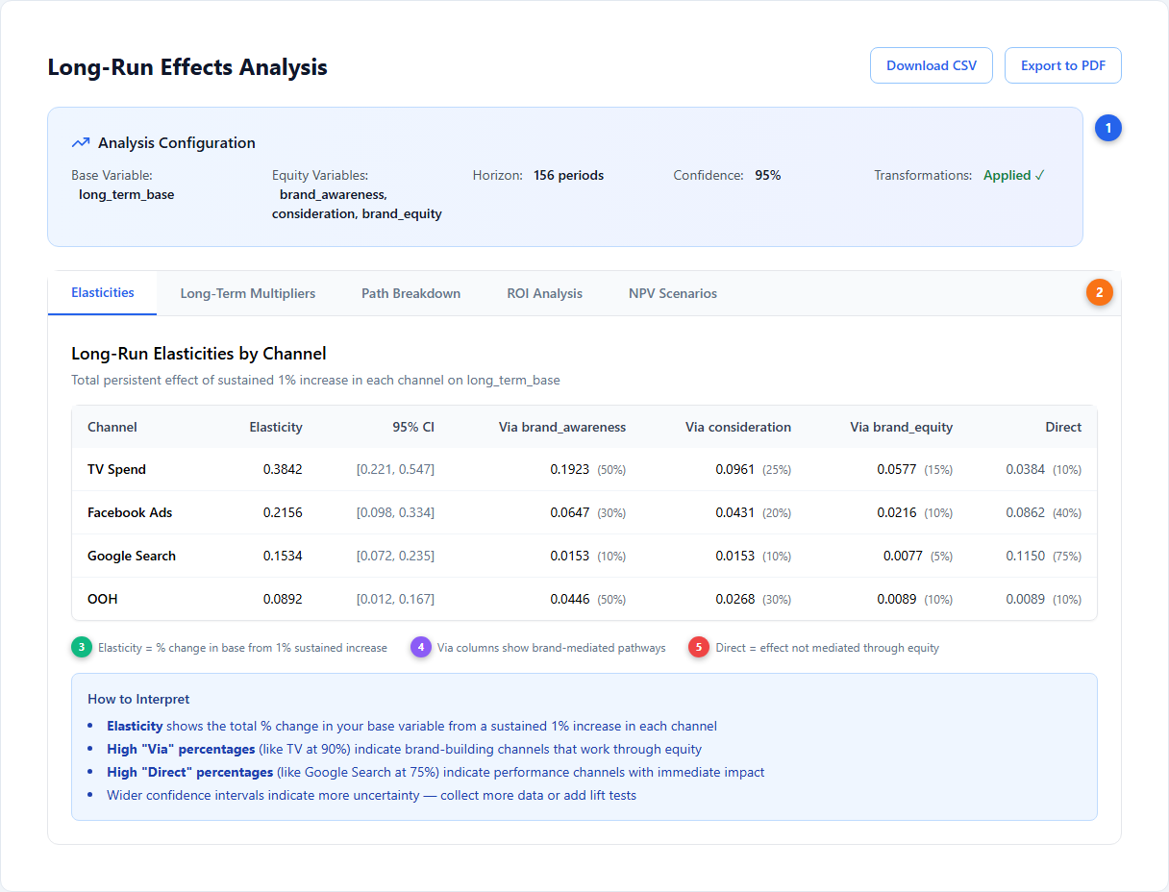The image size is (1169, 892).
Task: Click the Via consideration column header
Action: (x=738, y=427)
